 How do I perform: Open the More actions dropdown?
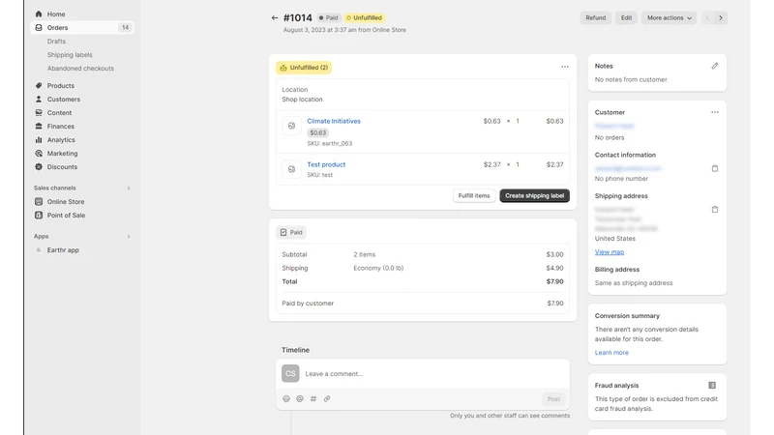pyautogui.click(x=669, y=17)
